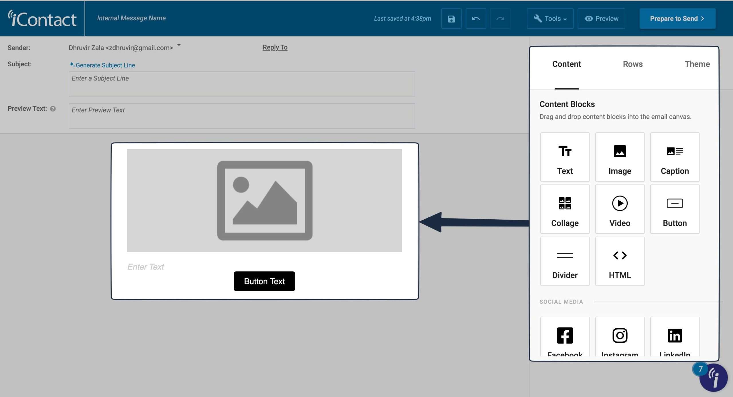Select the Video content block
The image size is (733, 397).
pos(619,209)
